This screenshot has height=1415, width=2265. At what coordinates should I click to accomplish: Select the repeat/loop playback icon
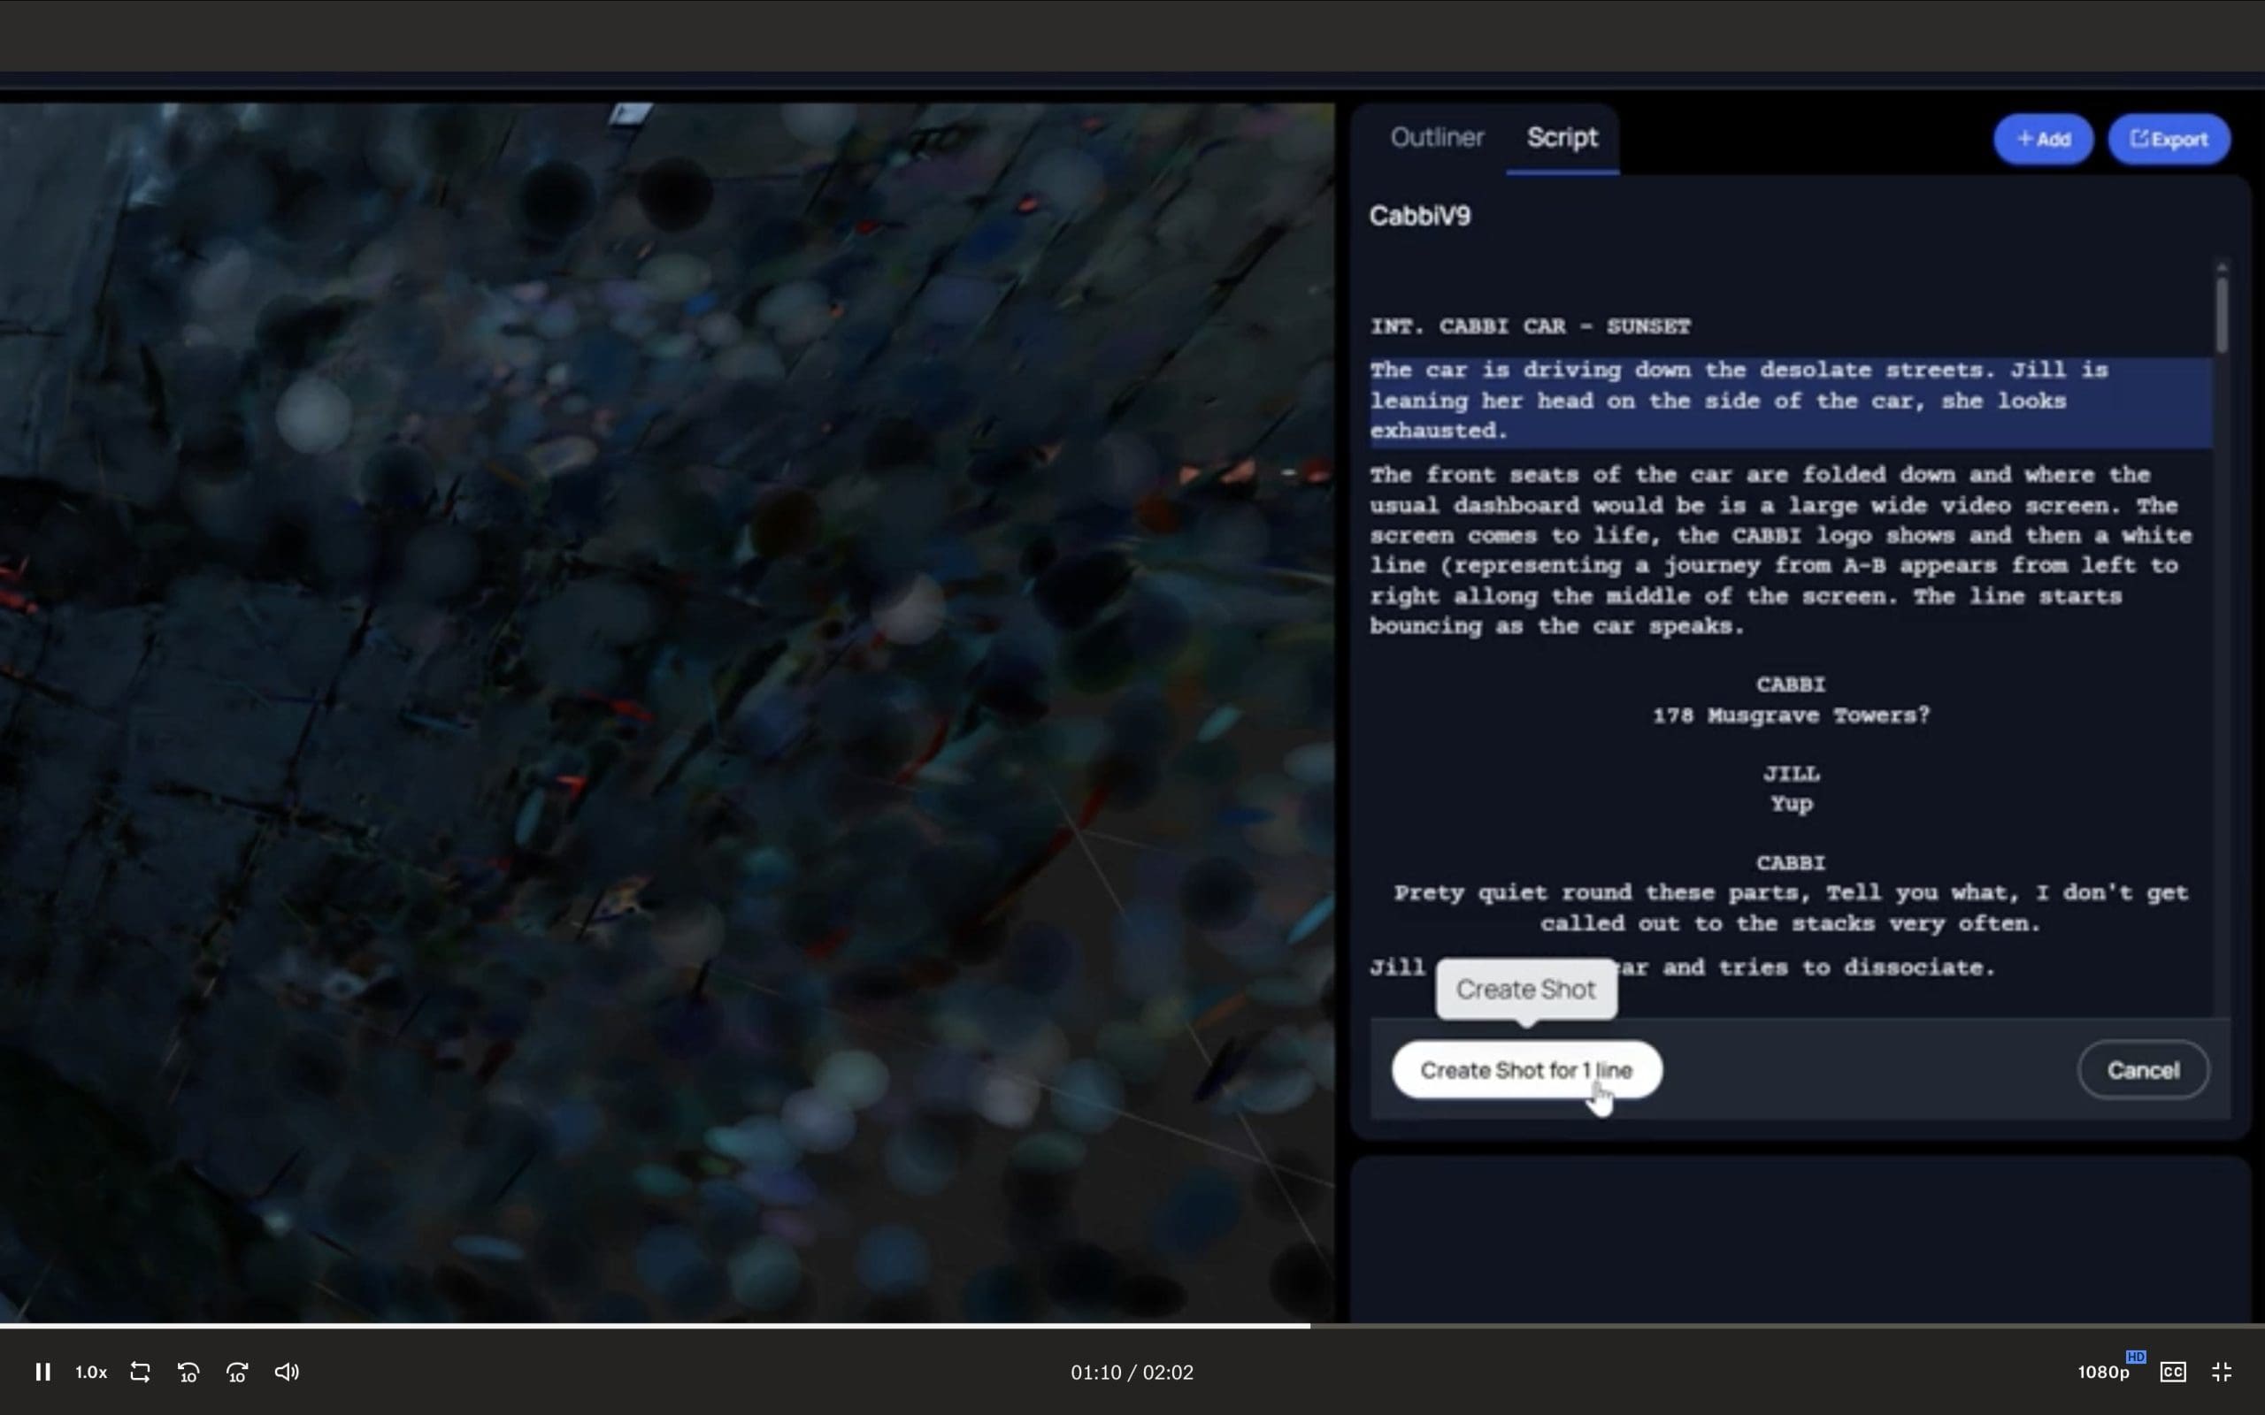140,1372
